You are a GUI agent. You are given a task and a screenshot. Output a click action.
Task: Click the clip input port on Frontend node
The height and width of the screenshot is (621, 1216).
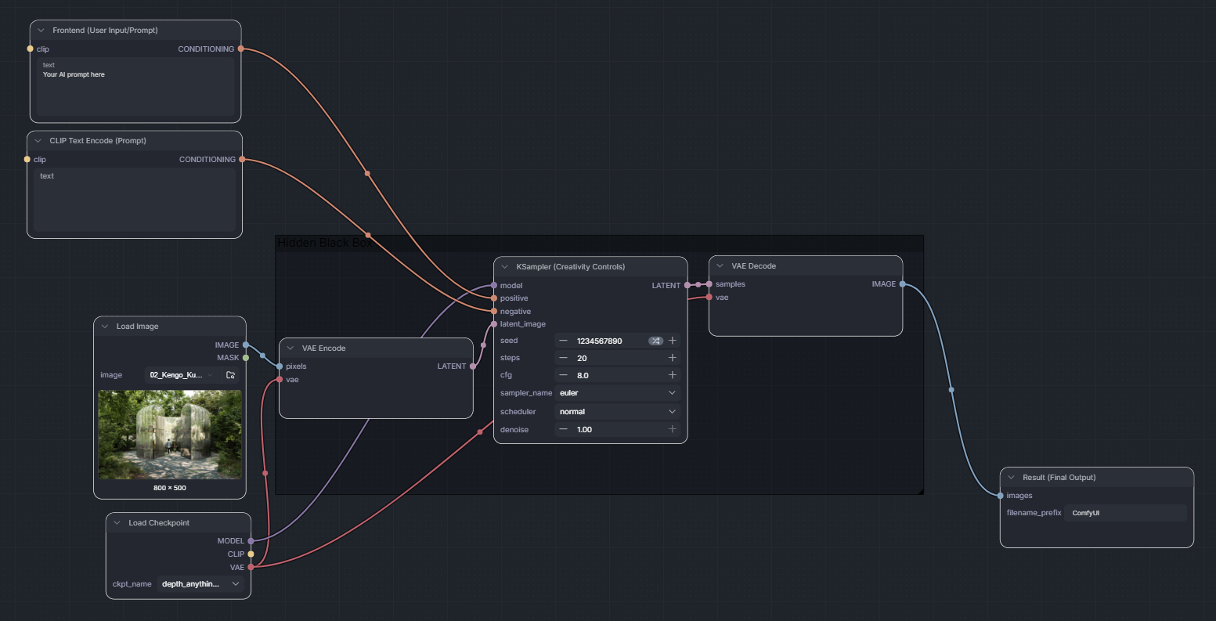[x=31, y=49]
